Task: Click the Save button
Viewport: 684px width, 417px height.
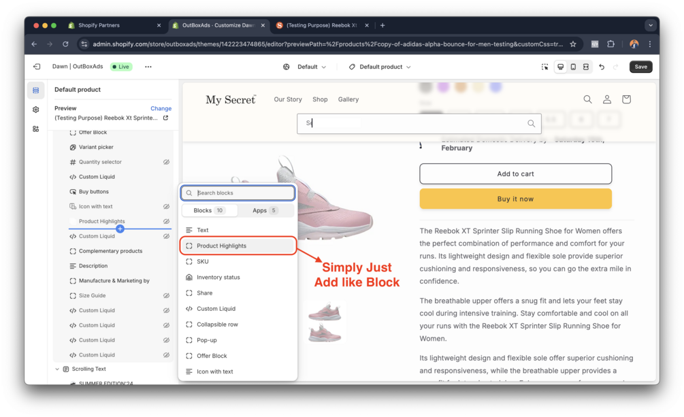Action: (x=641, y=67)
